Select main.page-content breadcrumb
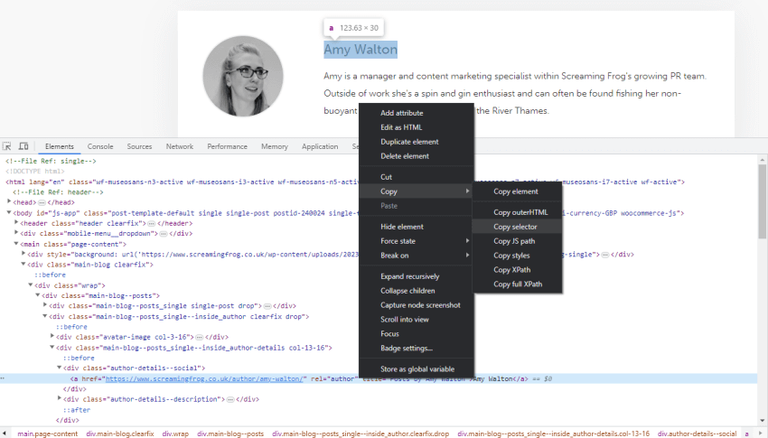Image resolution: width=768 pixels, height=438 pixels. point(48,433)
